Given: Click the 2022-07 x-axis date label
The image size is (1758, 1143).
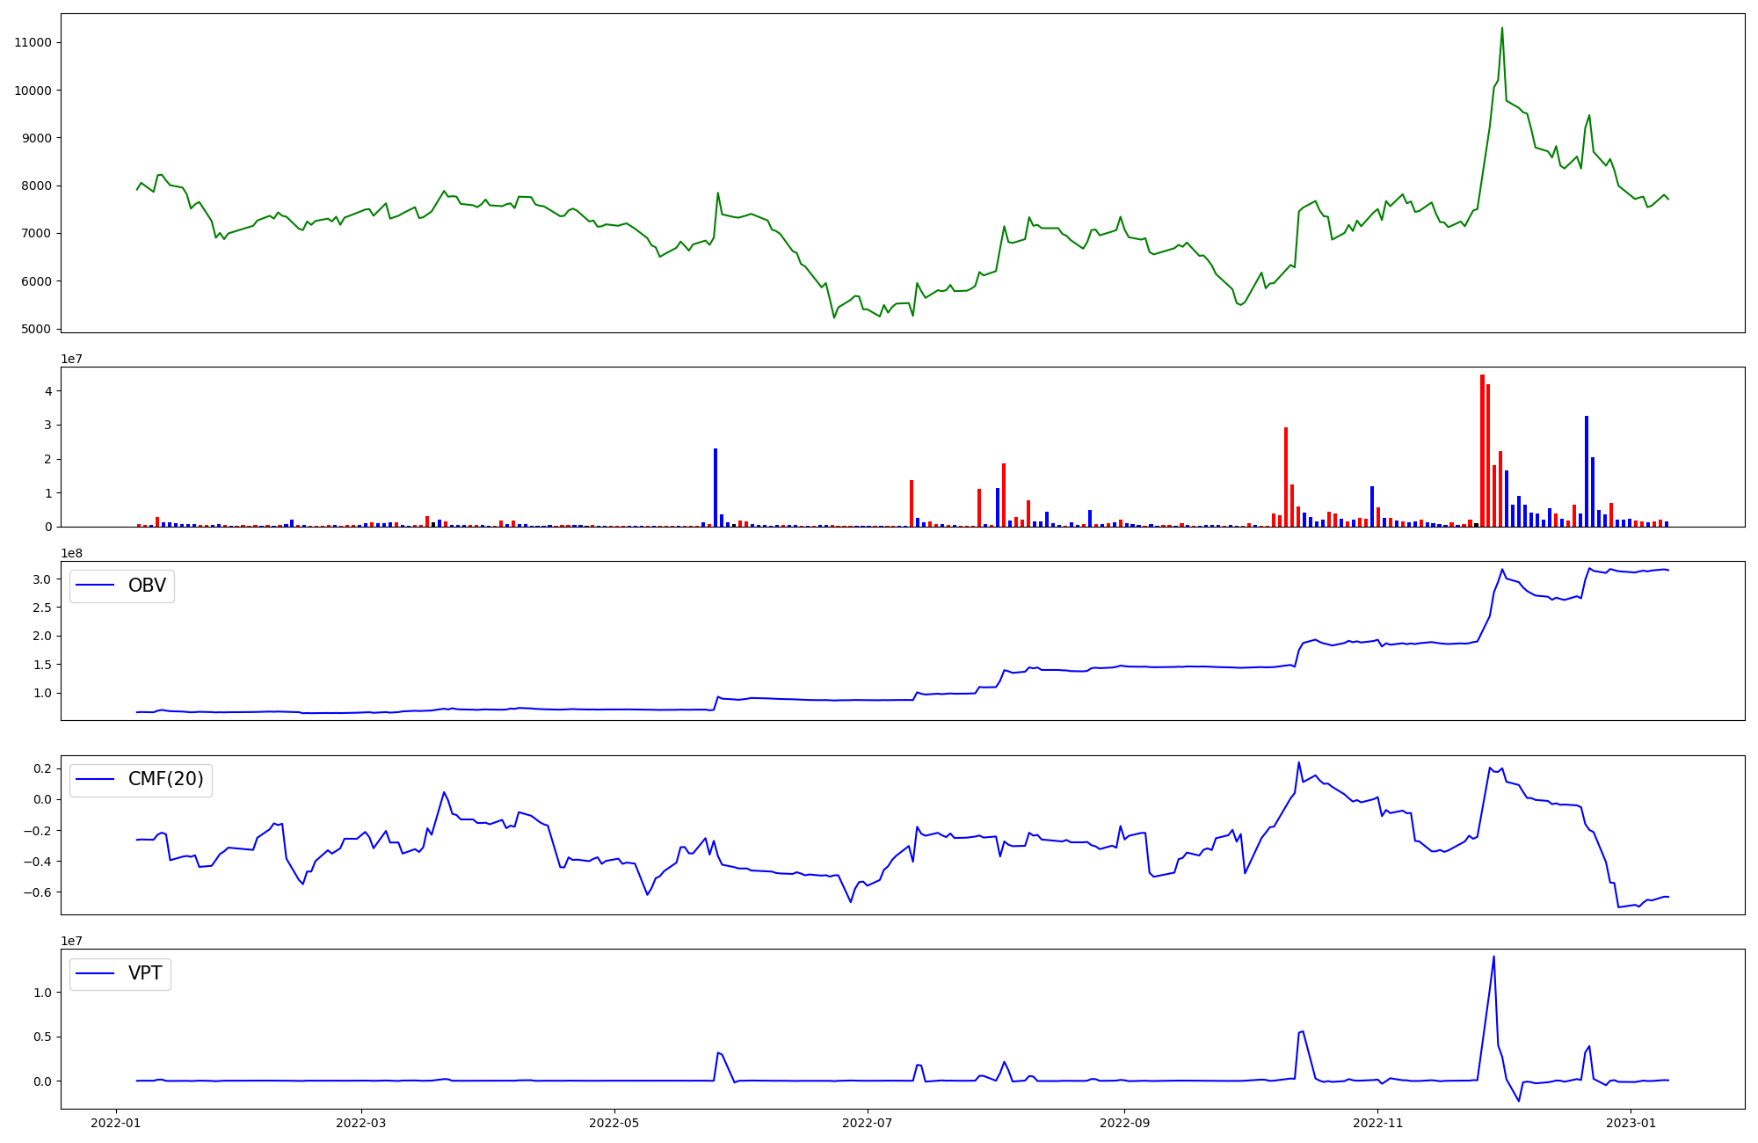Looking at the screenshot, I should click(868, 1123).
